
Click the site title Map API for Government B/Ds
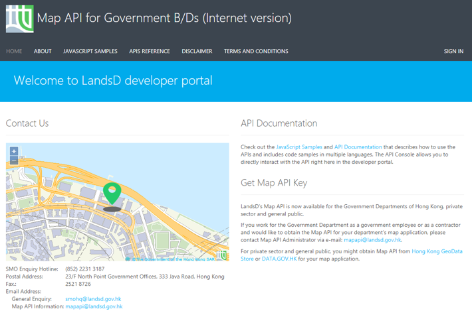coord(164,18)
